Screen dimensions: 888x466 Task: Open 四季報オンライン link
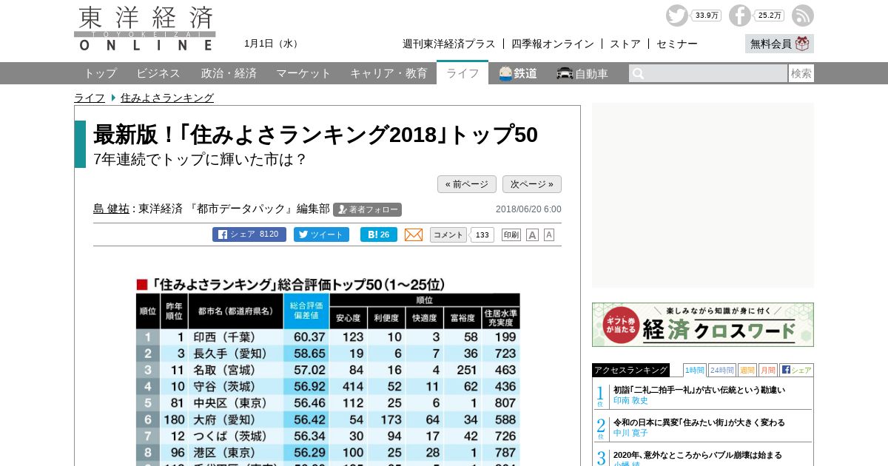click(553, 44)
